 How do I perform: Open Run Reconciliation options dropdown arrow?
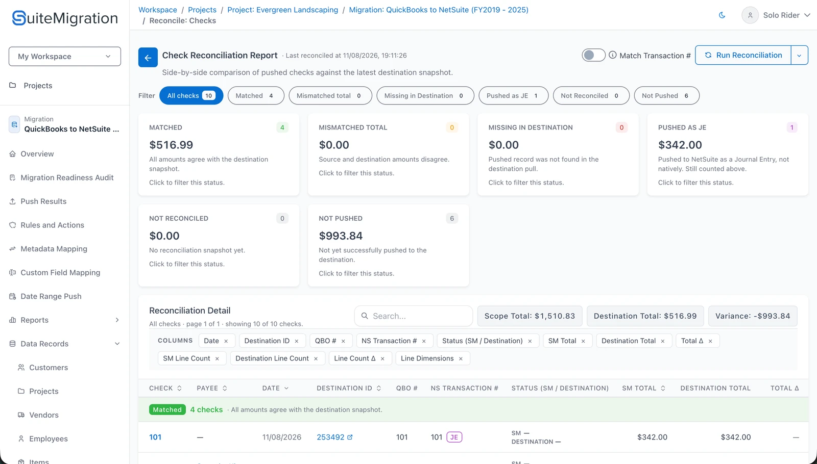coord(799,55)
